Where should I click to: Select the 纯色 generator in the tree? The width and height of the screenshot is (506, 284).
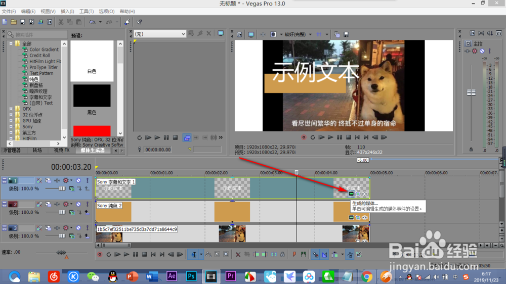click(34, 79)
